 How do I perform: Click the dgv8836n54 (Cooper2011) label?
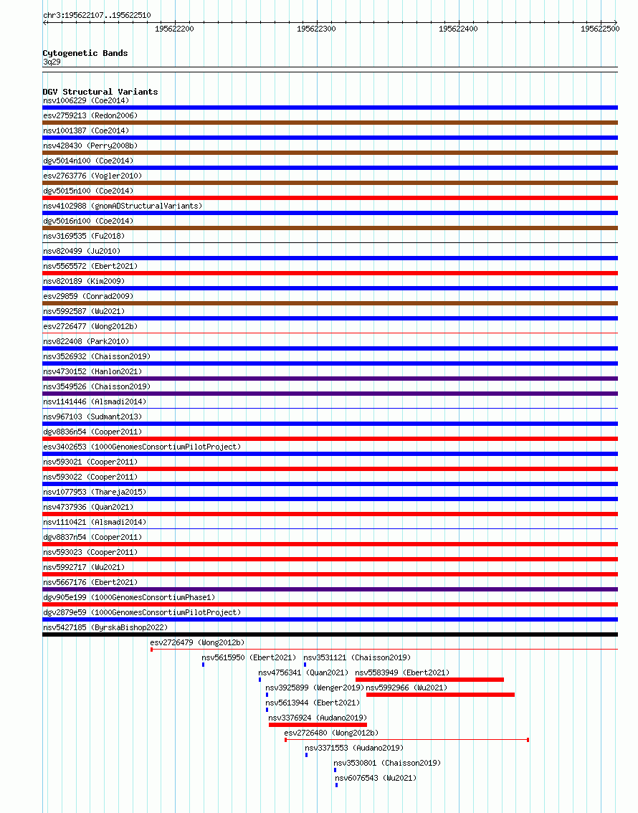point(92,432)
